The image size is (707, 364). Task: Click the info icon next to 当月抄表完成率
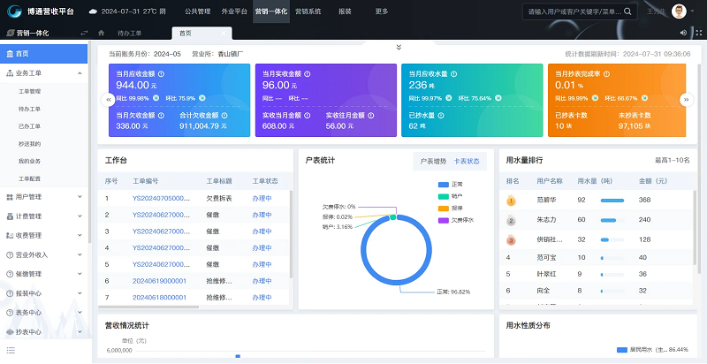[606, 74]
